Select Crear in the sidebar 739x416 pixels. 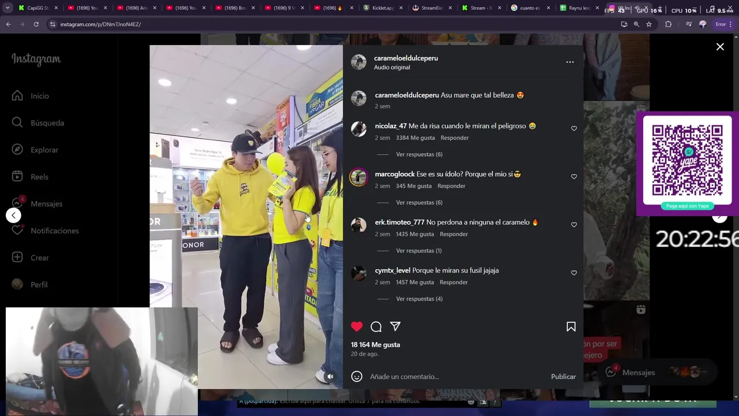coord(31,258)
